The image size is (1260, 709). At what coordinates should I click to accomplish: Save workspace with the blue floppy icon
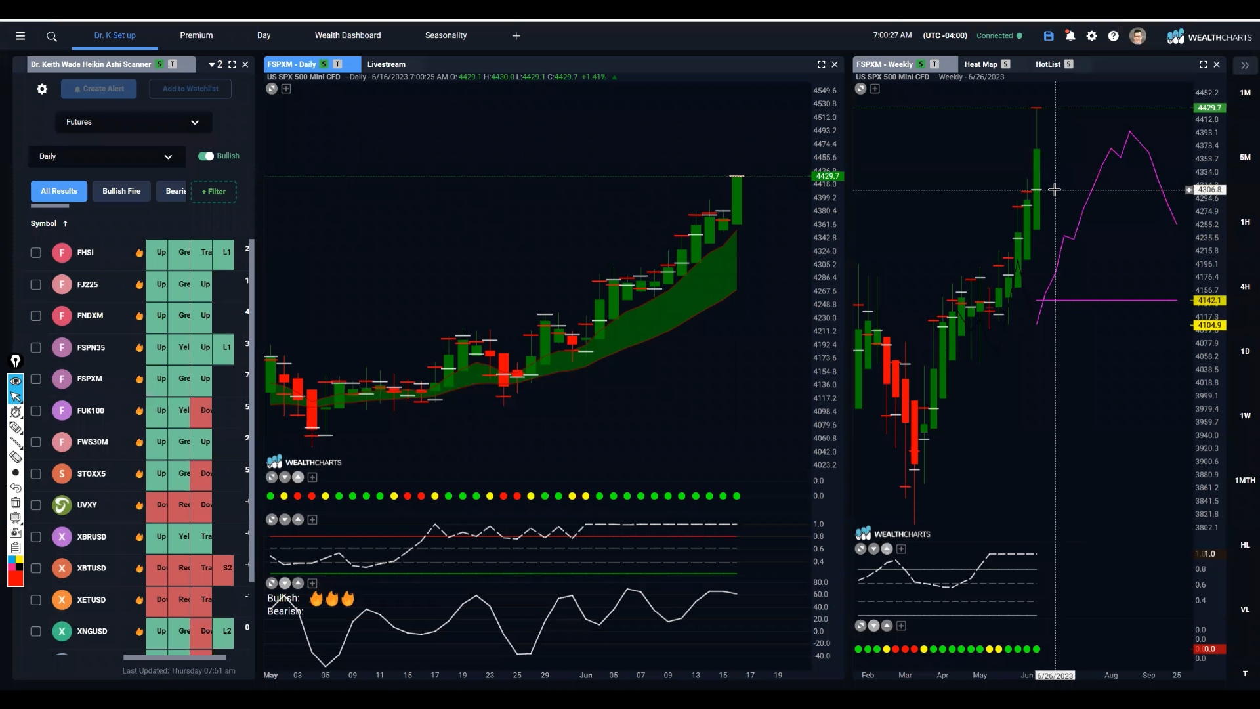pyautogui.click(x=1049, y=36)
